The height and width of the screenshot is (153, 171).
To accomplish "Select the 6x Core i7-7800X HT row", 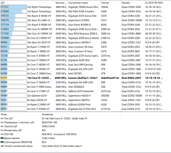I will point(82,60).
